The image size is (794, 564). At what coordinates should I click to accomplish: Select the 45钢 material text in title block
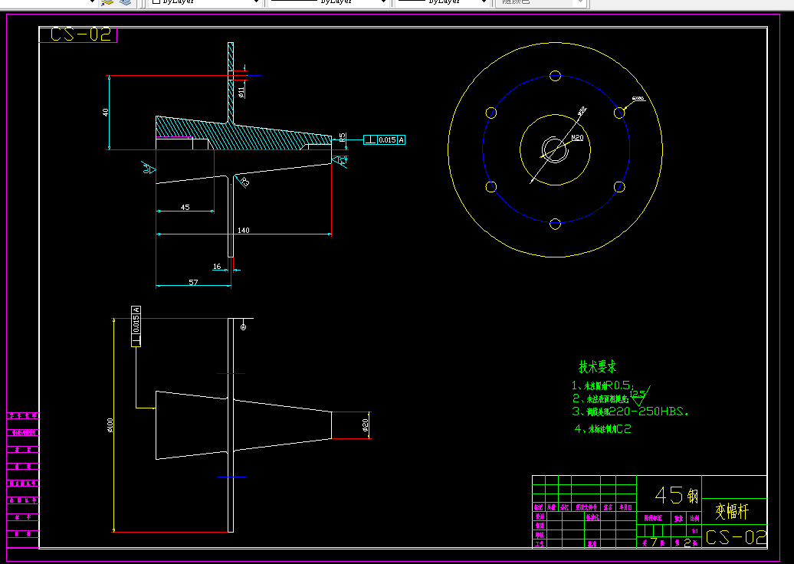click(677, 494)
